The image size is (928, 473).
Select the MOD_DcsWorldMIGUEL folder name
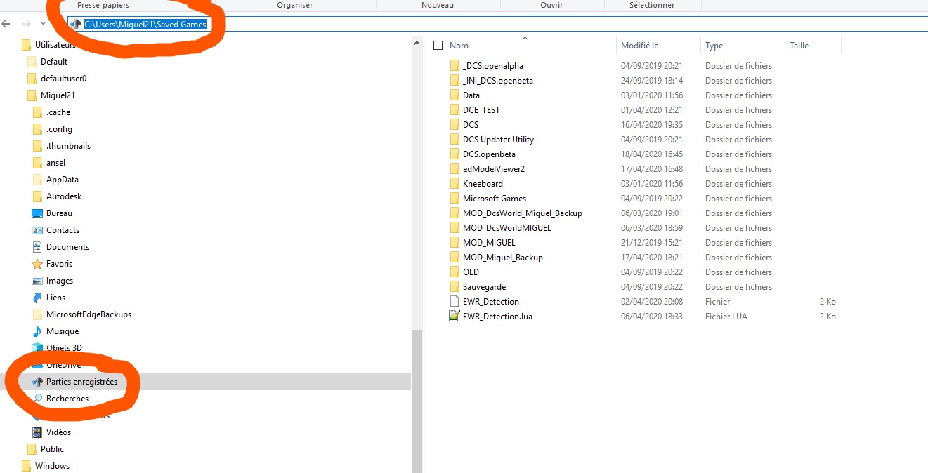pyautogui.click(x=507, y=228)
